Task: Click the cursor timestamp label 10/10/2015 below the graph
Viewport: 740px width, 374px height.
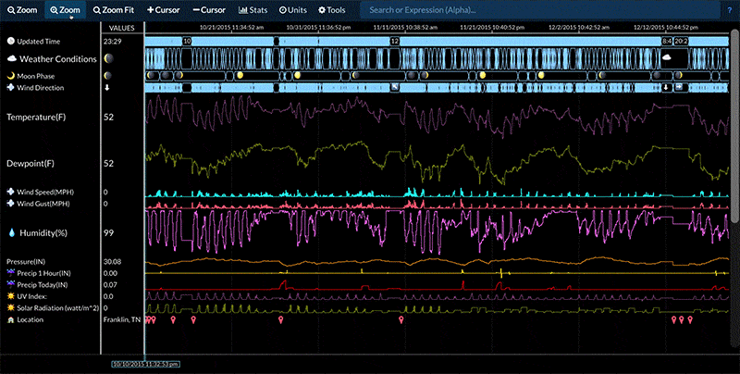Action: point(145,364)
